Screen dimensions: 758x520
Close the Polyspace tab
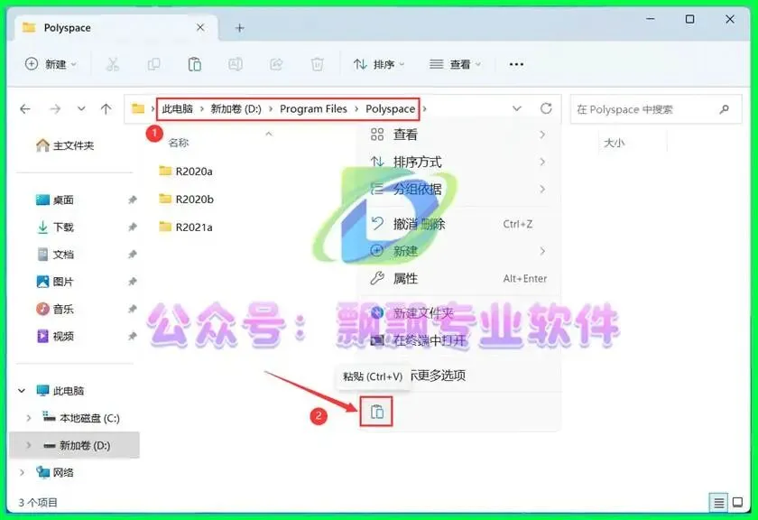[200, 28]
